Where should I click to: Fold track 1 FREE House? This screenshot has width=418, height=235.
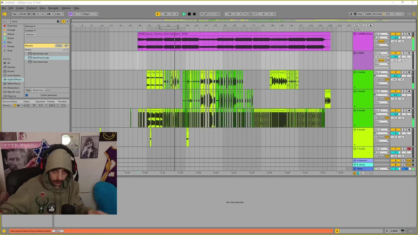coord(355,34)
